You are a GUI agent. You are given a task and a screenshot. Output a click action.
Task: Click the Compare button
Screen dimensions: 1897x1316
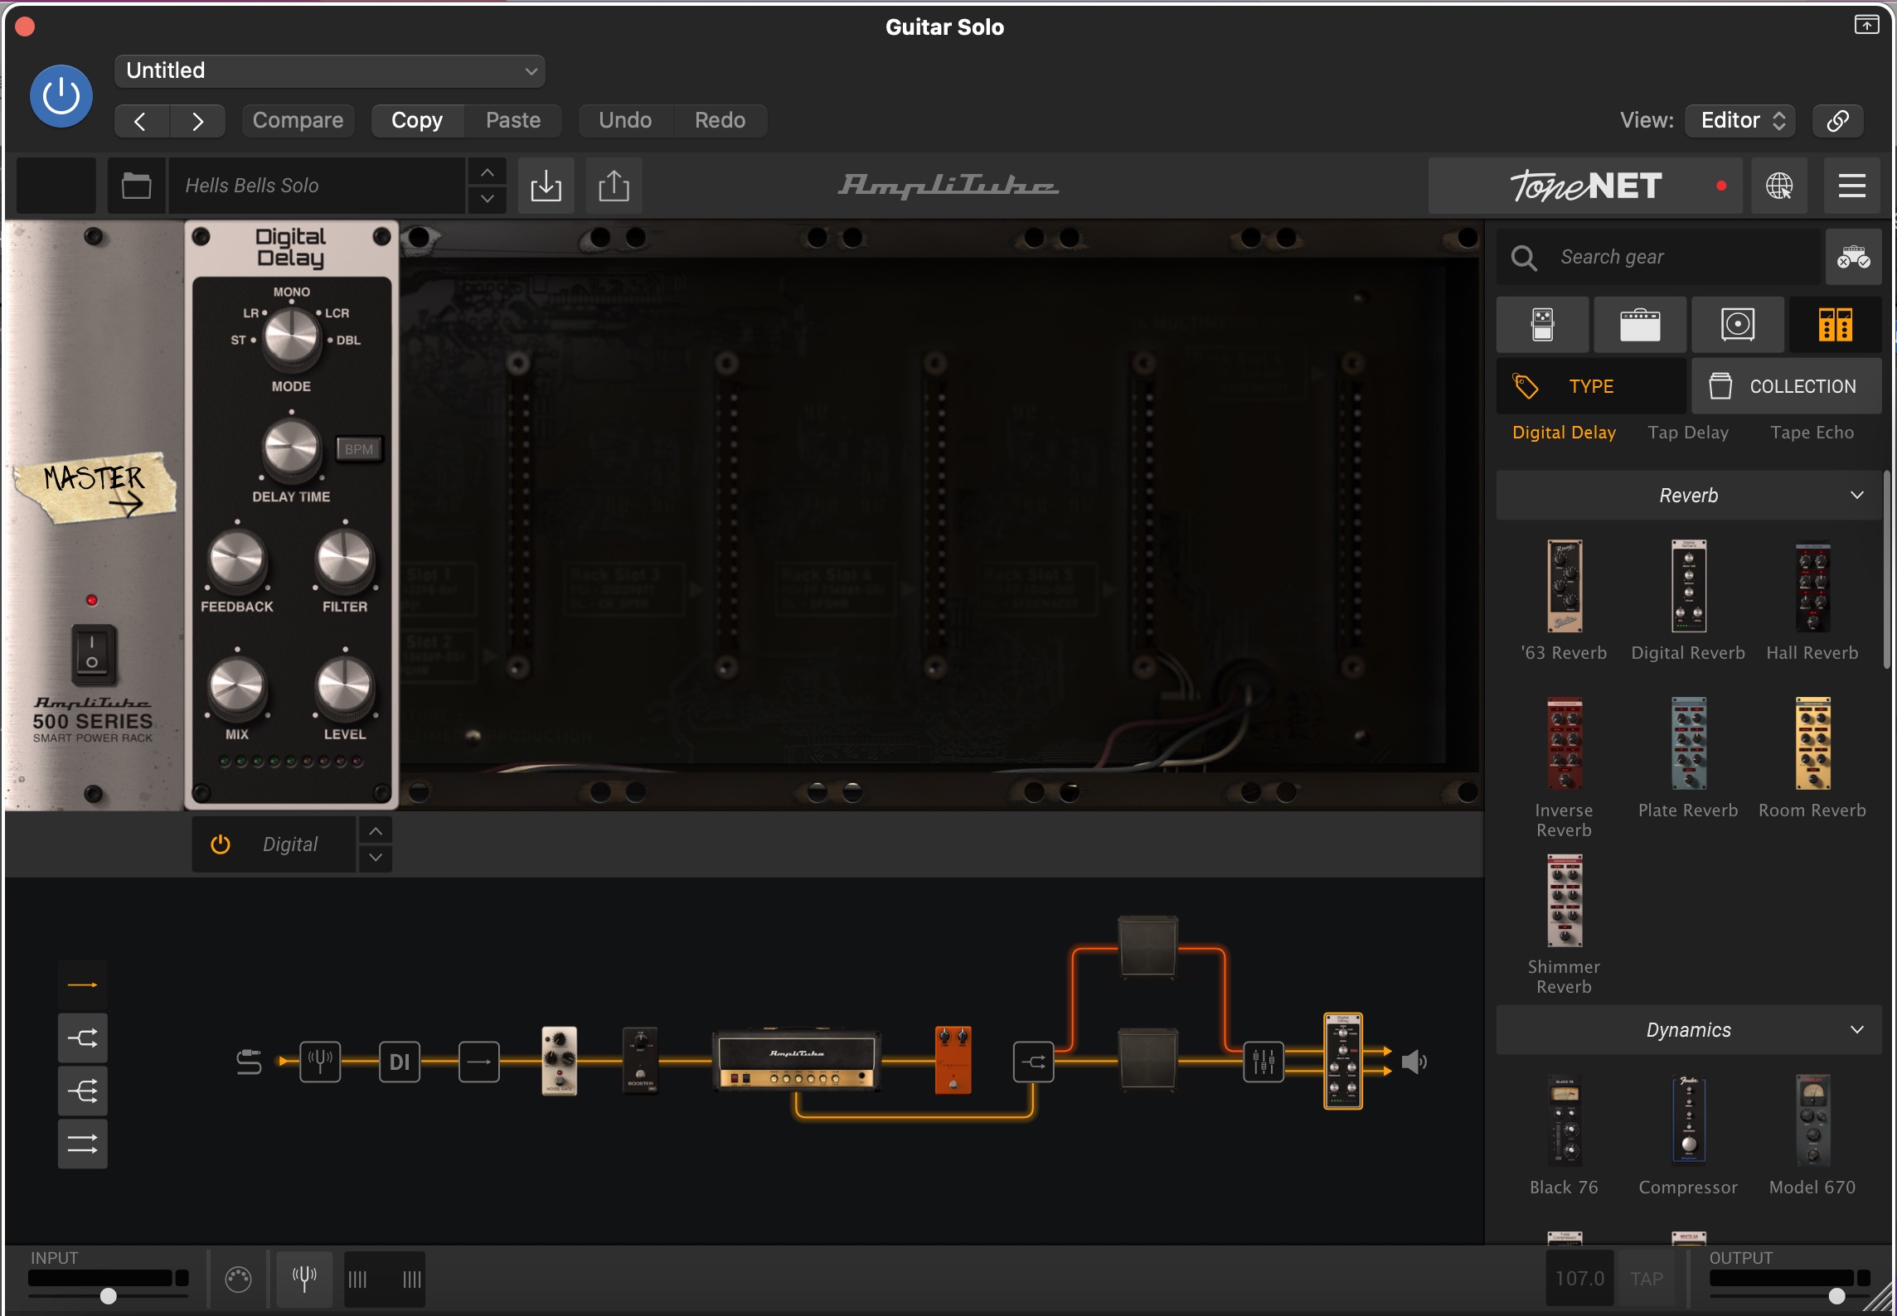point(298,121)
